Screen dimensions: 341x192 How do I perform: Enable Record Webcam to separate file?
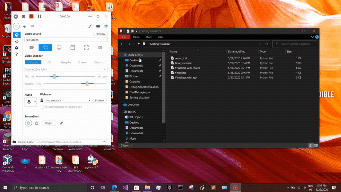42,107
